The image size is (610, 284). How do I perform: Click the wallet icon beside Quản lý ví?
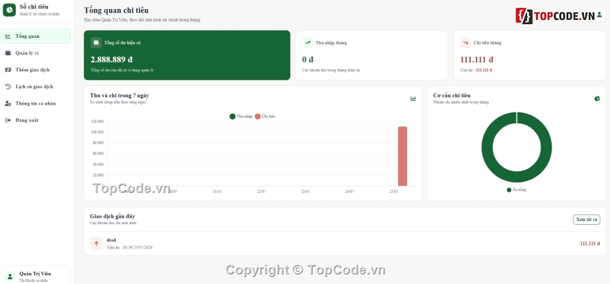[8, 53]
